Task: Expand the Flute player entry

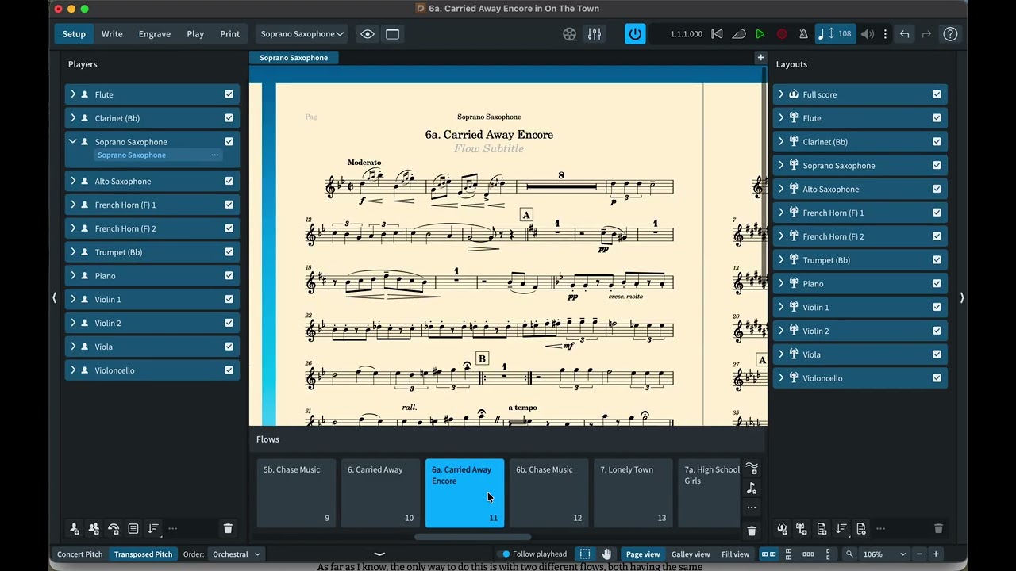Action: 73,94
